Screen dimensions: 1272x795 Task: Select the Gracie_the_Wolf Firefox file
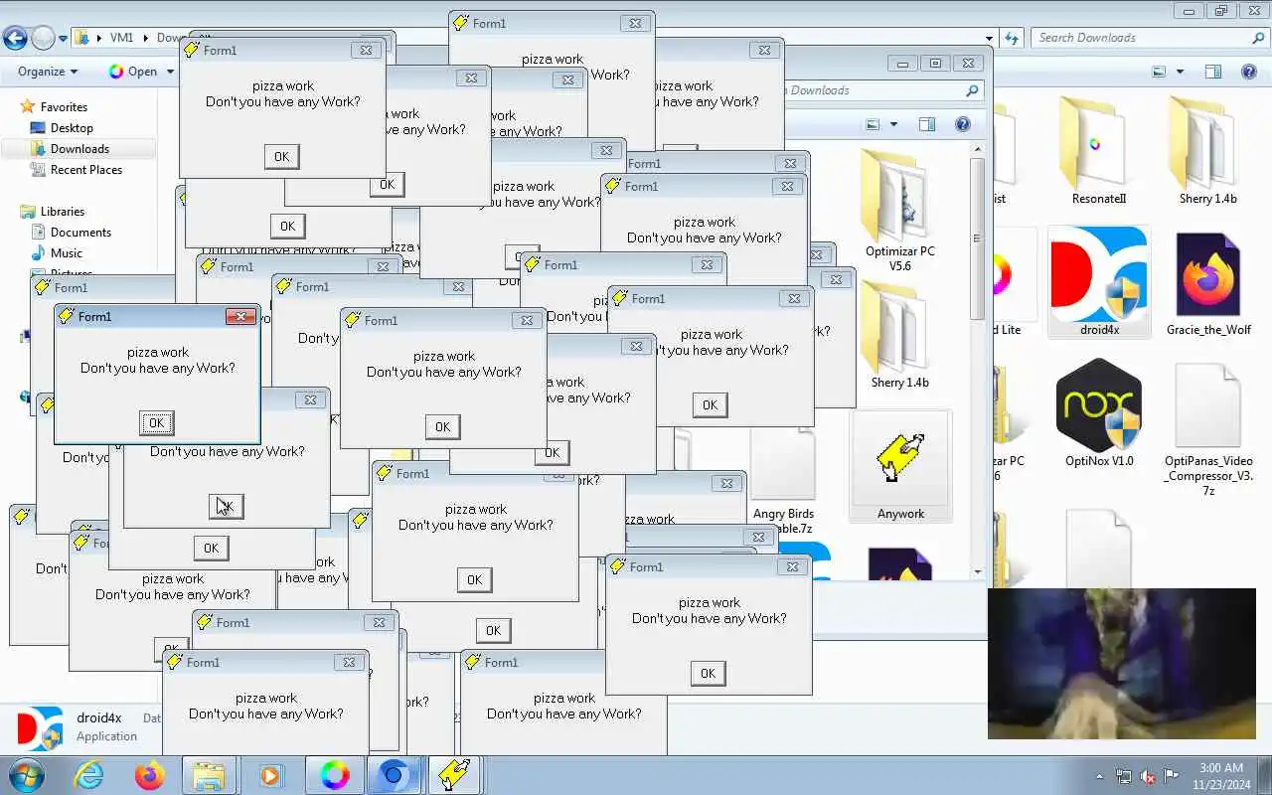[x=1208, y=283]
